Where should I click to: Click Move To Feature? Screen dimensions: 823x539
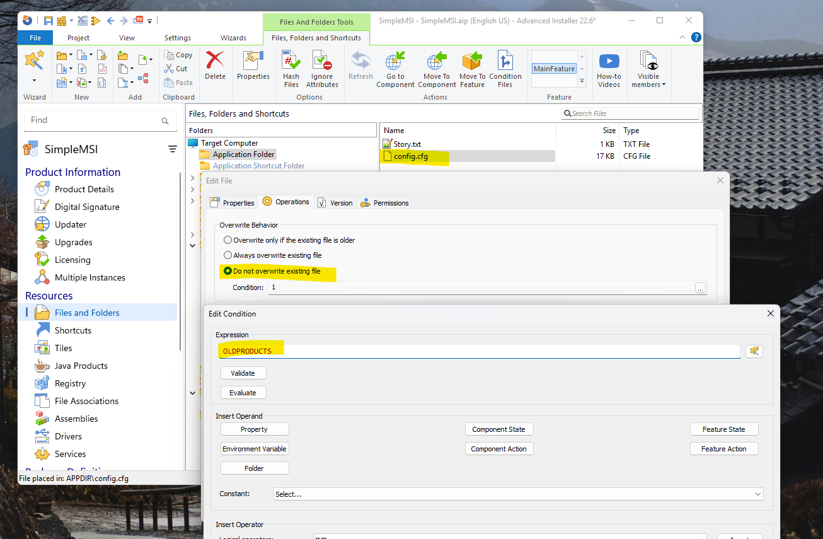click(x=472, y=69)
